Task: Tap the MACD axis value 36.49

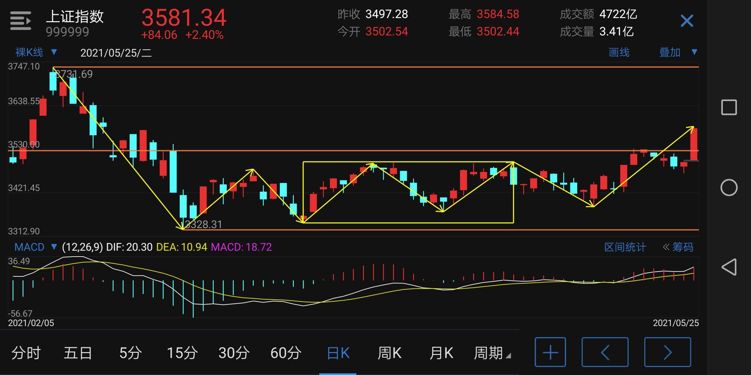Action: coord(19,261)
